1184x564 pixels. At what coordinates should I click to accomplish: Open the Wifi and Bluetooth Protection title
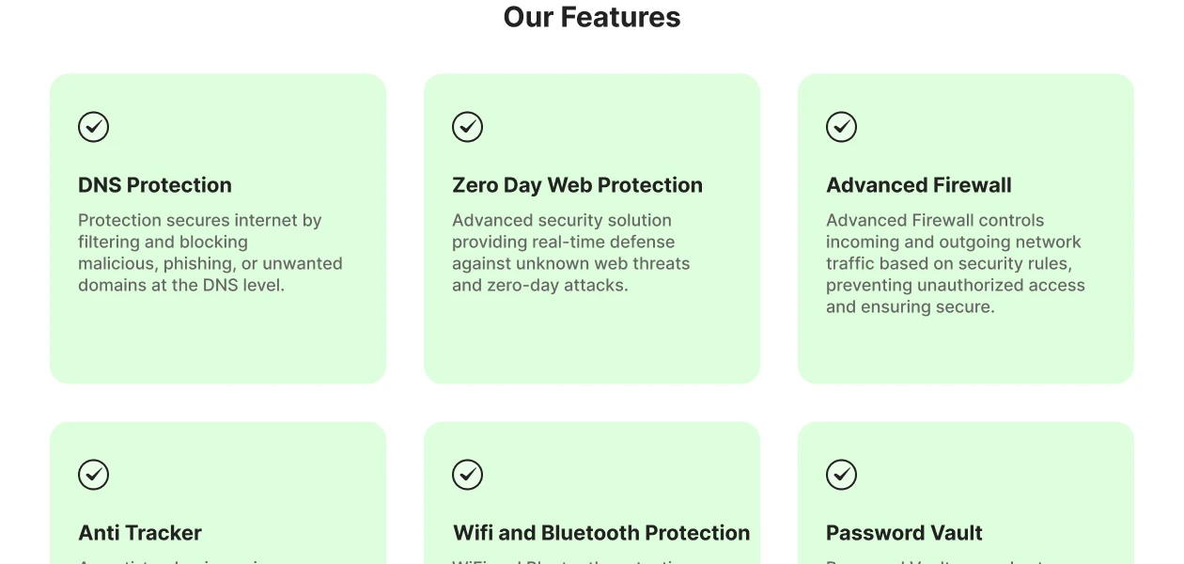[601, 533]
